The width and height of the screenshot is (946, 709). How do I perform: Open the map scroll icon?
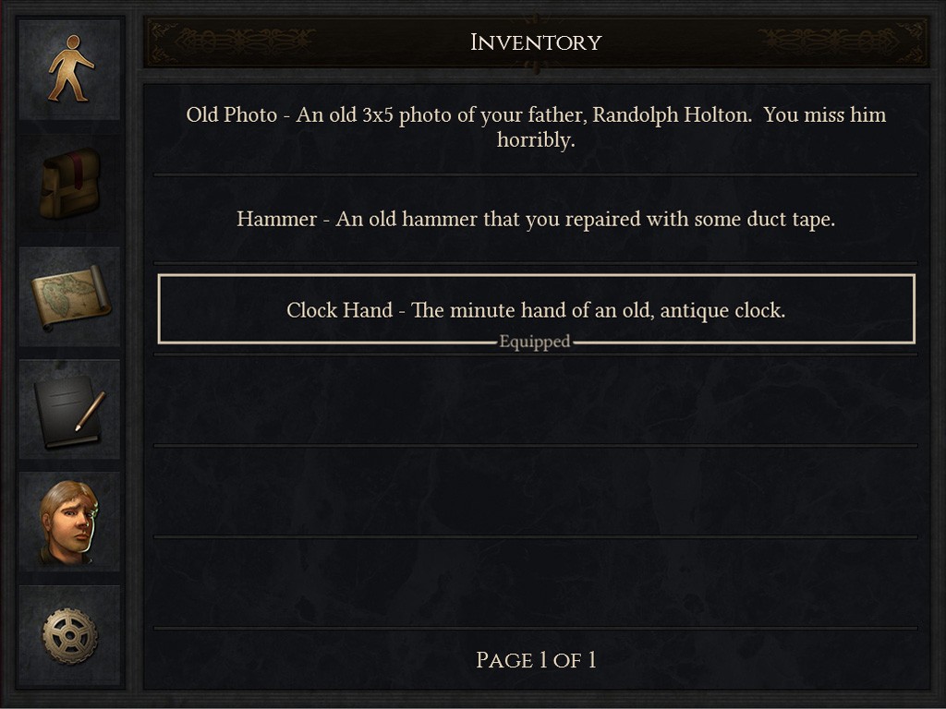70,295
